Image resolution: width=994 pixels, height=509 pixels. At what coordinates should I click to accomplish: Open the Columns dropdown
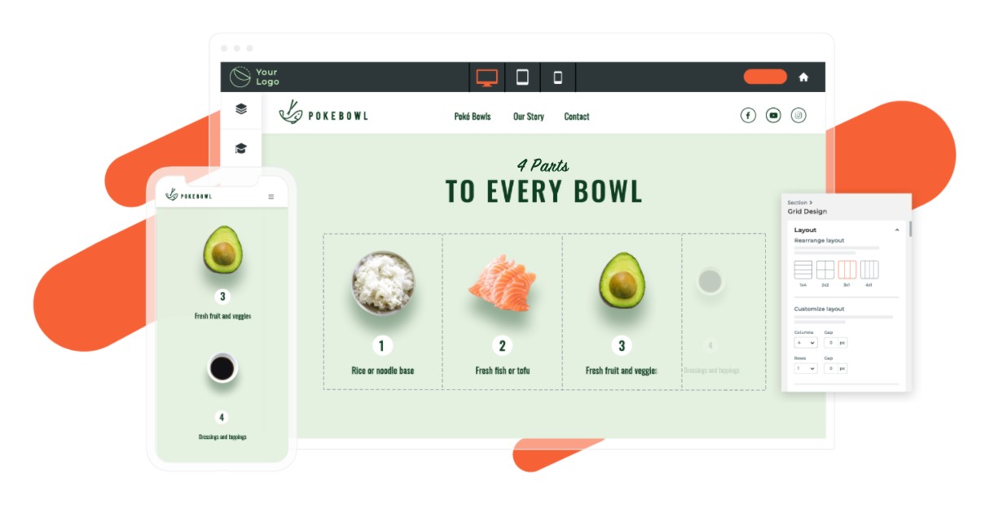pos(805,344)
